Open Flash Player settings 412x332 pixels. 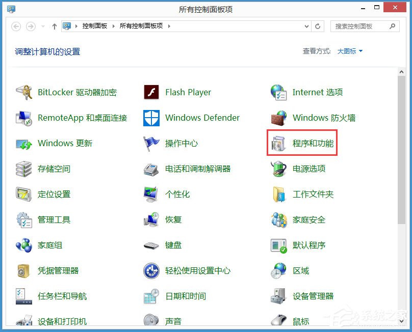click(188, 92)
